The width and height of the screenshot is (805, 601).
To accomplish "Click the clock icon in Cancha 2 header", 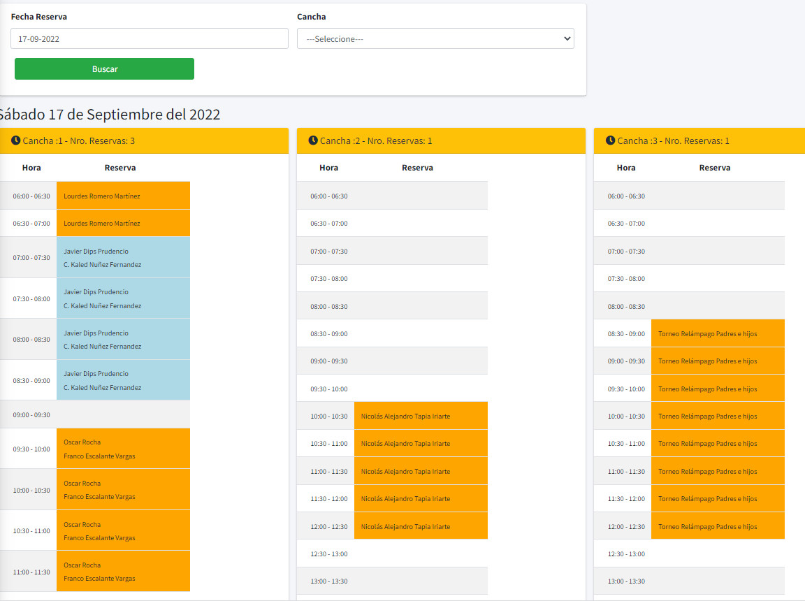I will (x=313, y=140).
